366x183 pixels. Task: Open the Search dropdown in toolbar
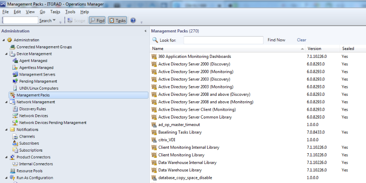point(48,20)
